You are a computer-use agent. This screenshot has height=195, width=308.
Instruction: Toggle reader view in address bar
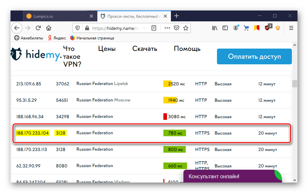(154, 28)
